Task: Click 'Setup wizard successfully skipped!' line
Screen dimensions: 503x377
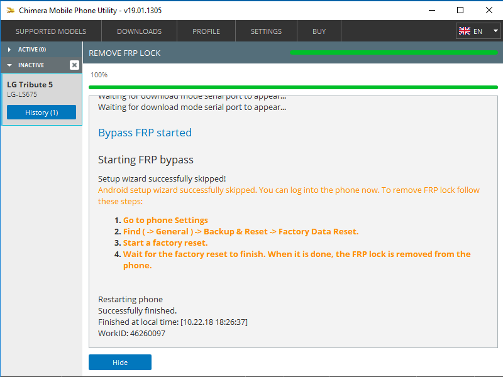Action: pyautogui.click(x=162, y=178)
